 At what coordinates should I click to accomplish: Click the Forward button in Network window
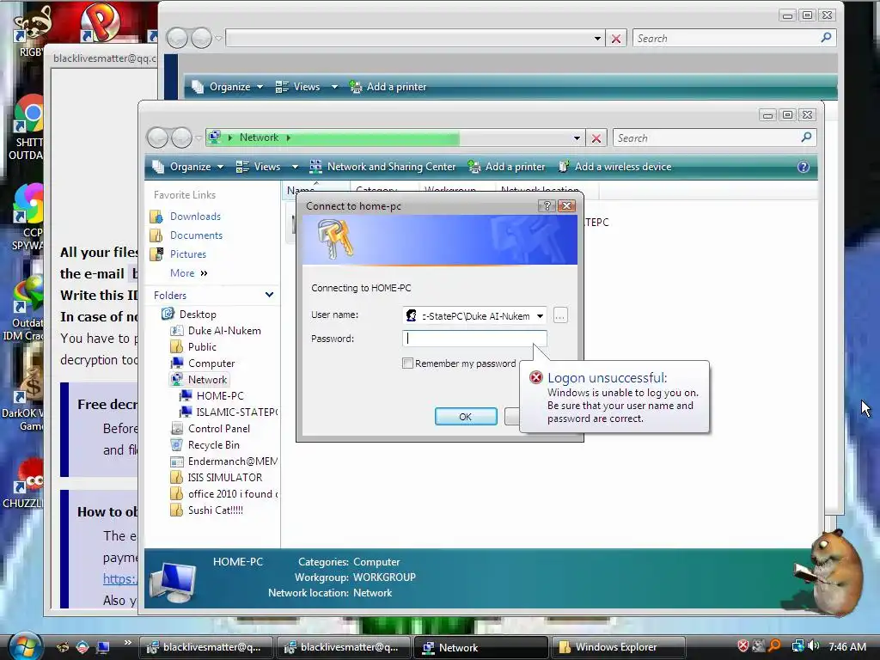pos(182,137)
